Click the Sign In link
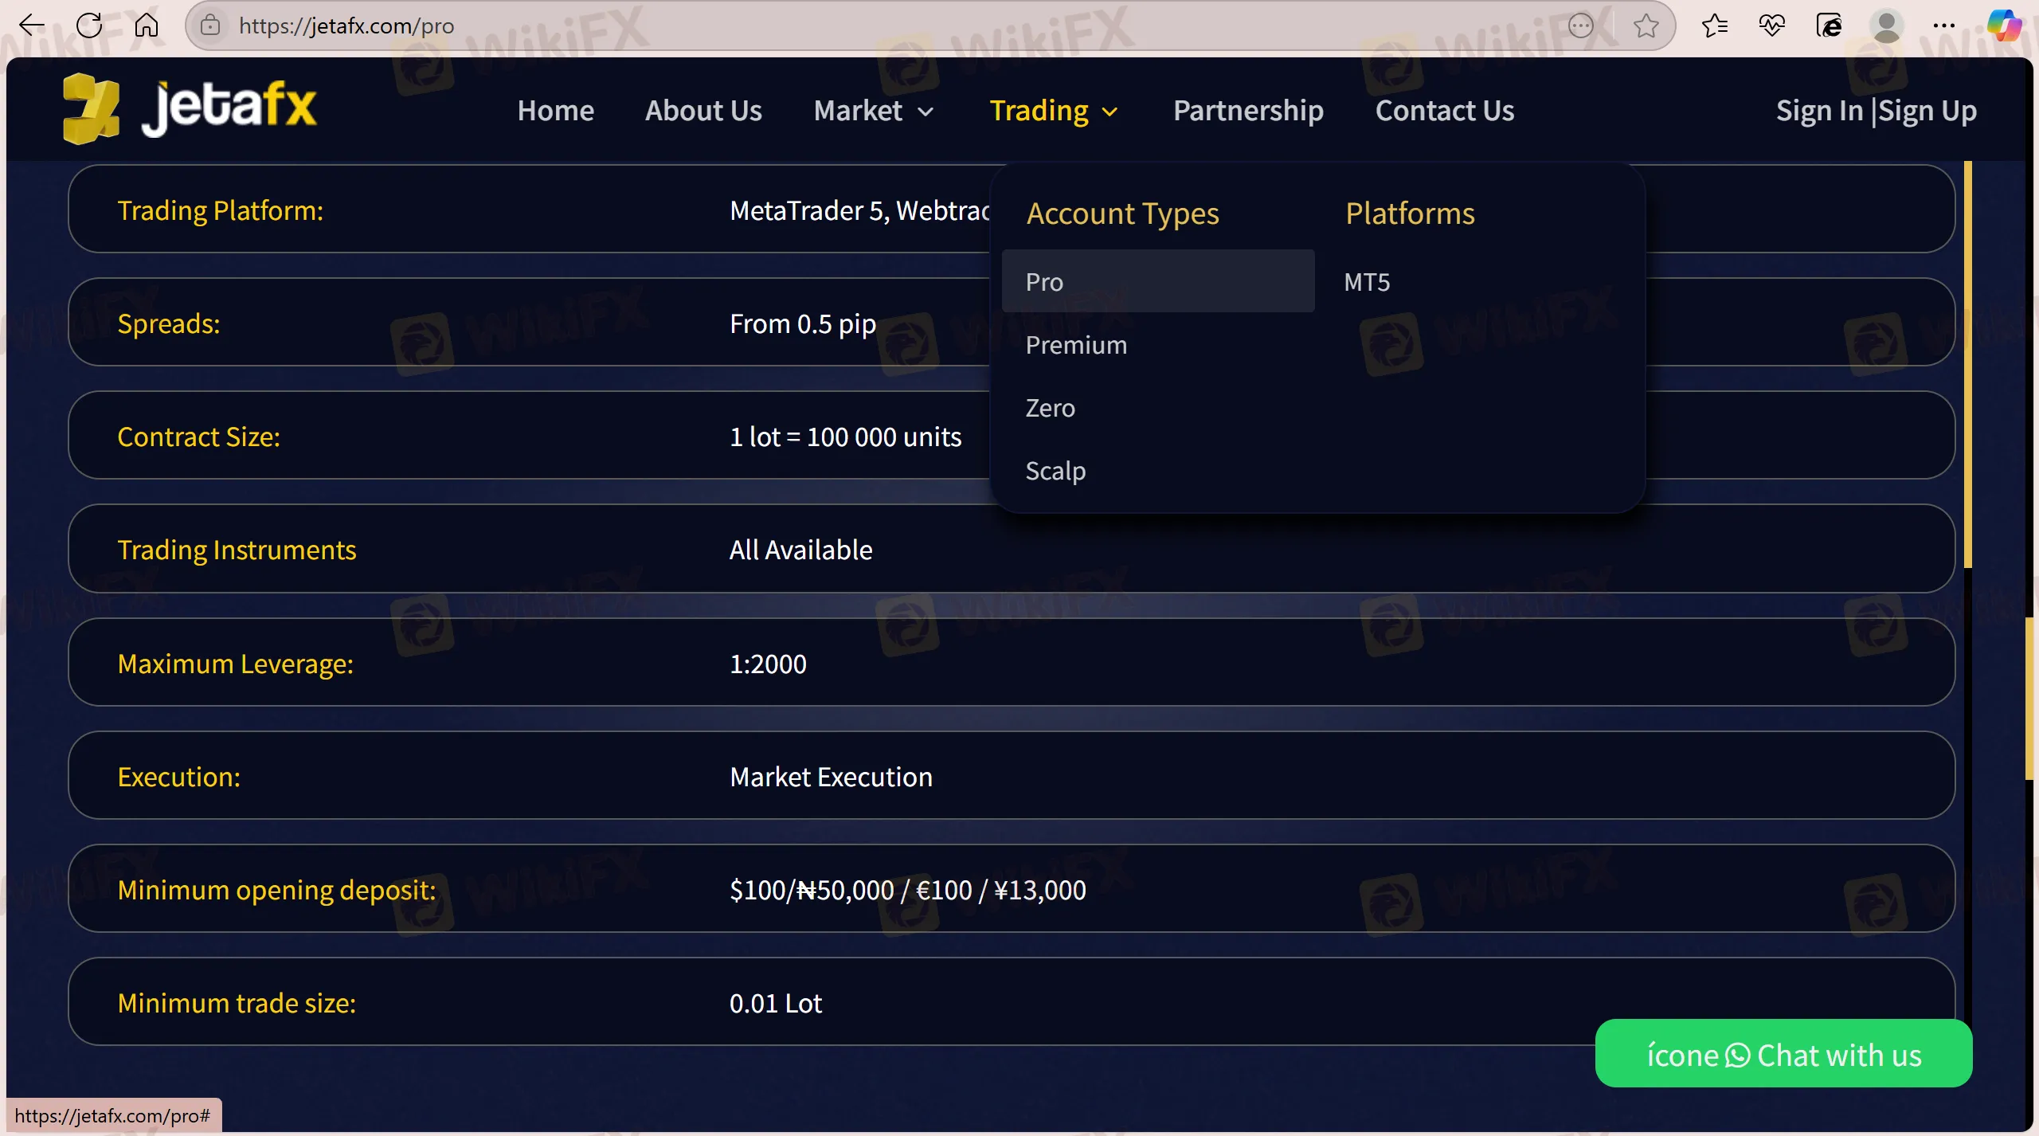Screen dimensions: 2039x1136 tap(1821, 111)
